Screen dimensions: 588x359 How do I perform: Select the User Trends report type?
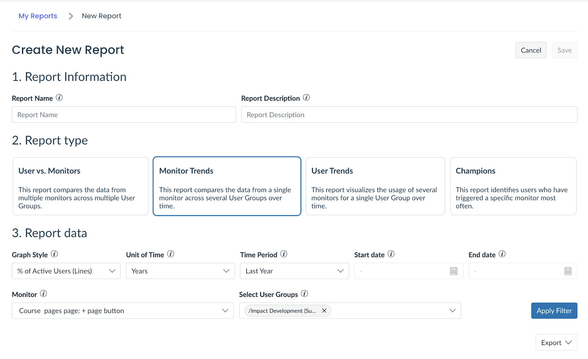(375, 186)
